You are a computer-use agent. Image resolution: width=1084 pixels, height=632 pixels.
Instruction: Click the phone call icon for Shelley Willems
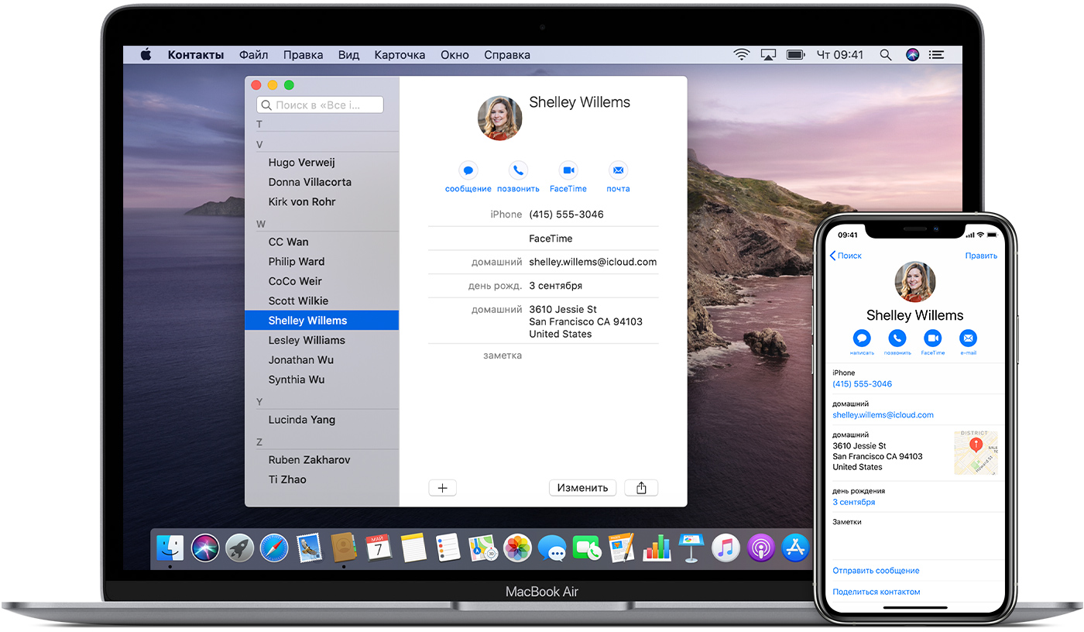click(x=518, y=170)
